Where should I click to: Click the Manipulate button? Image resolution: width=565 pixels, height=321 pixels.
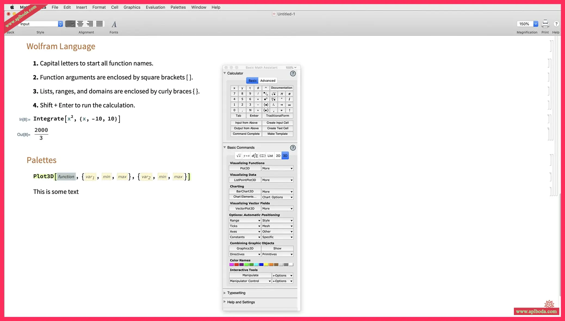tap(250, 275)
